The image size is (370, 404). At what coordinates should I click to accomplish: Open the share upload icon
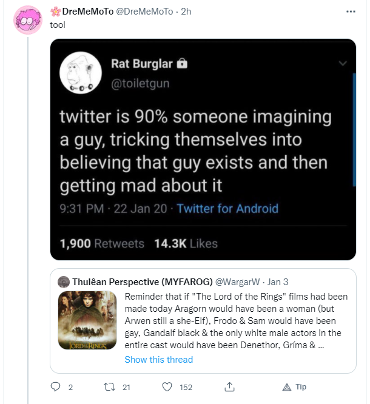(x=229, y=386)
